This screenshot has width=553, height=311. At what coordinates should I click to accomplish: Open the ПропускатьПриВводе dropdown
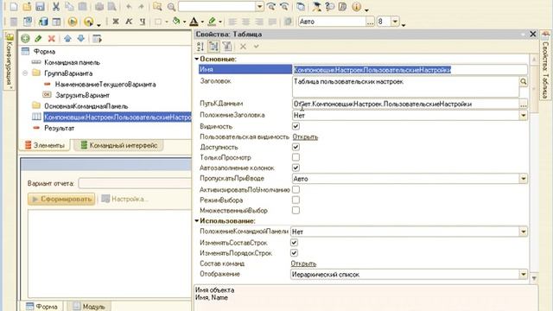524,179
